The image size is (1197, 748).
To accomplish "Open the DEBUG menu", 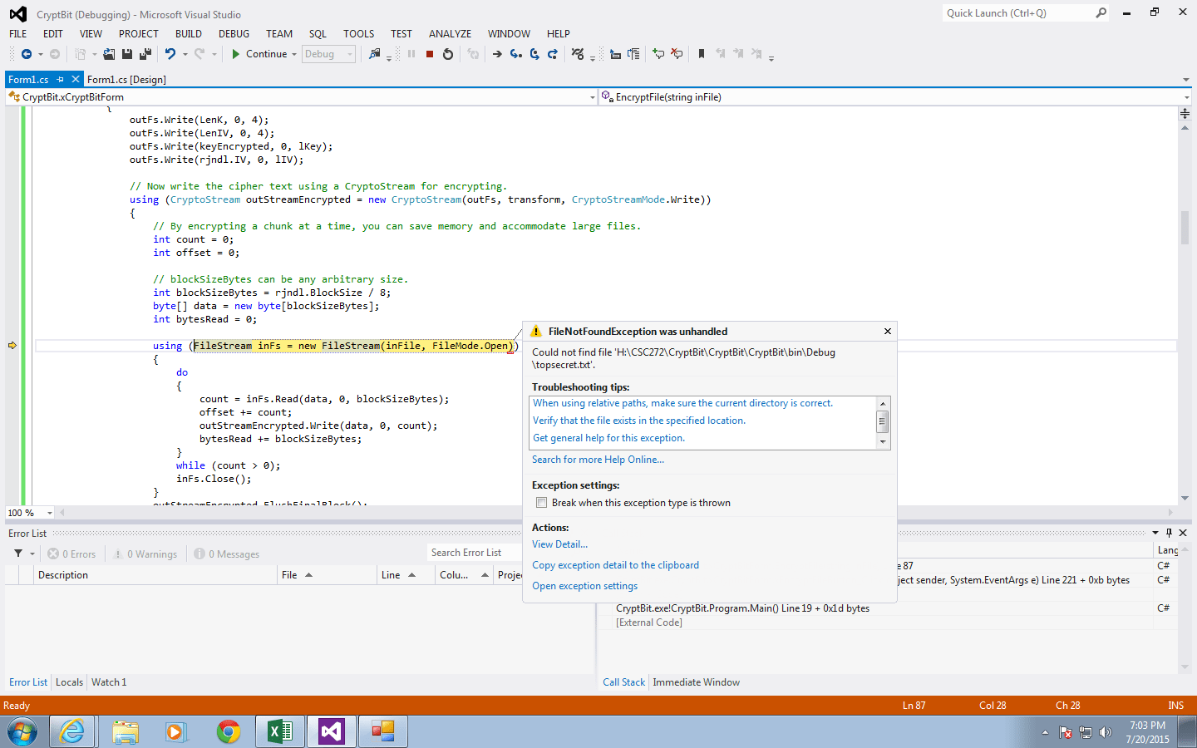I will click(x=234, y=33).
